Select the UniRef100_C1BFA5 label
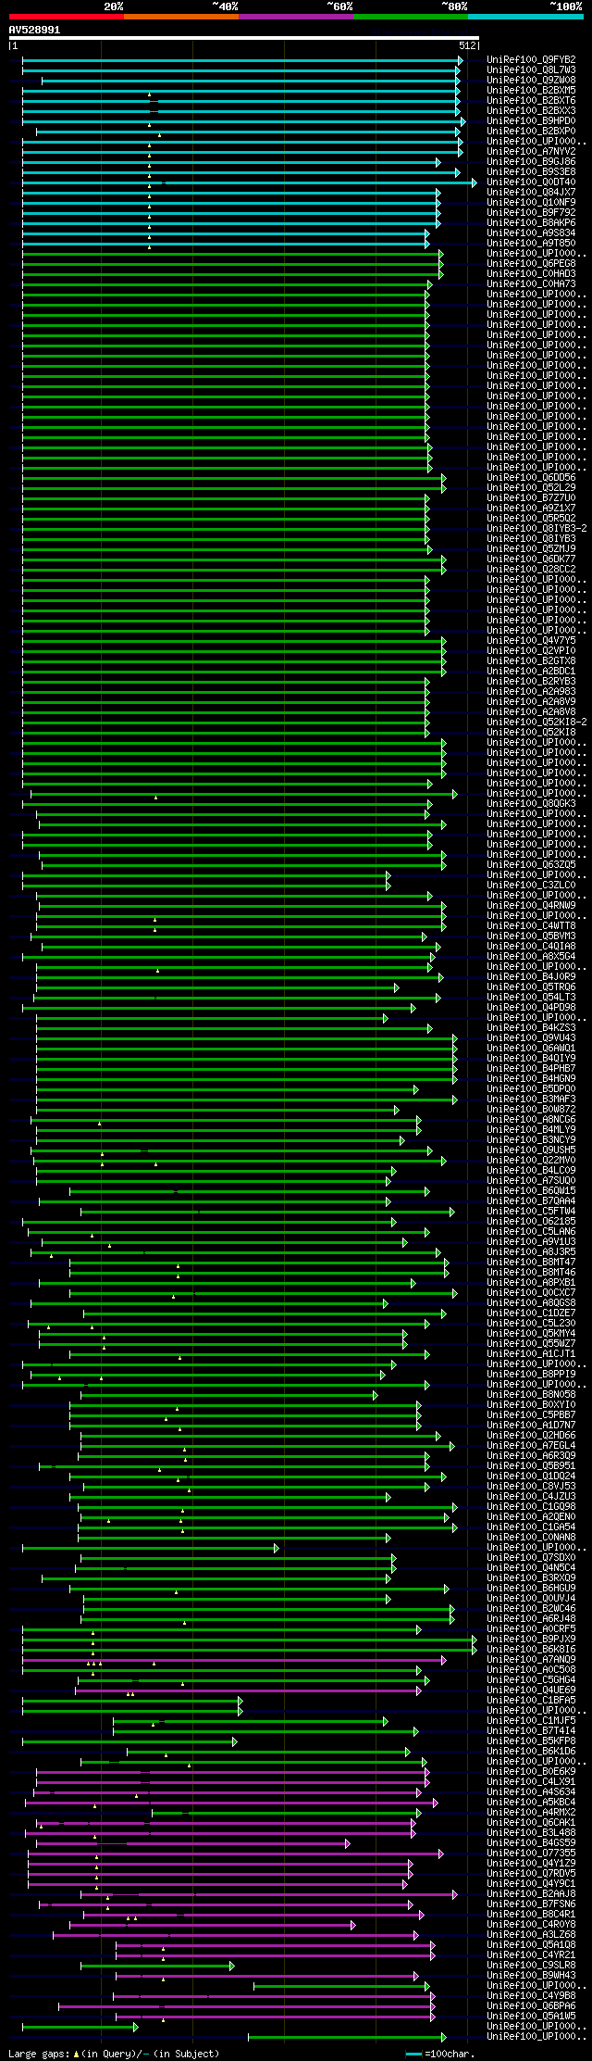 pos(531,1701)
